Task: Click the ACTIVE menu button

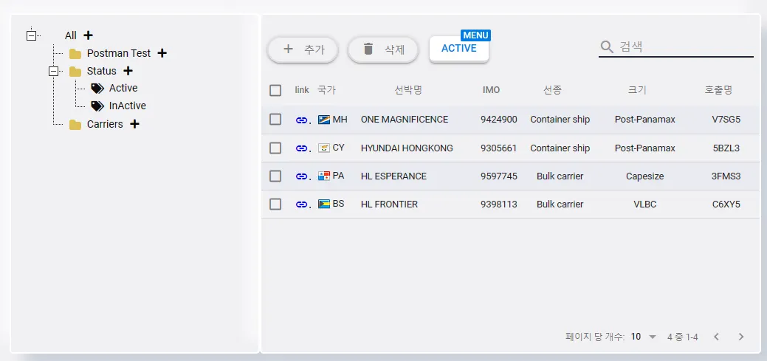Action: click(x=459, y=49)
